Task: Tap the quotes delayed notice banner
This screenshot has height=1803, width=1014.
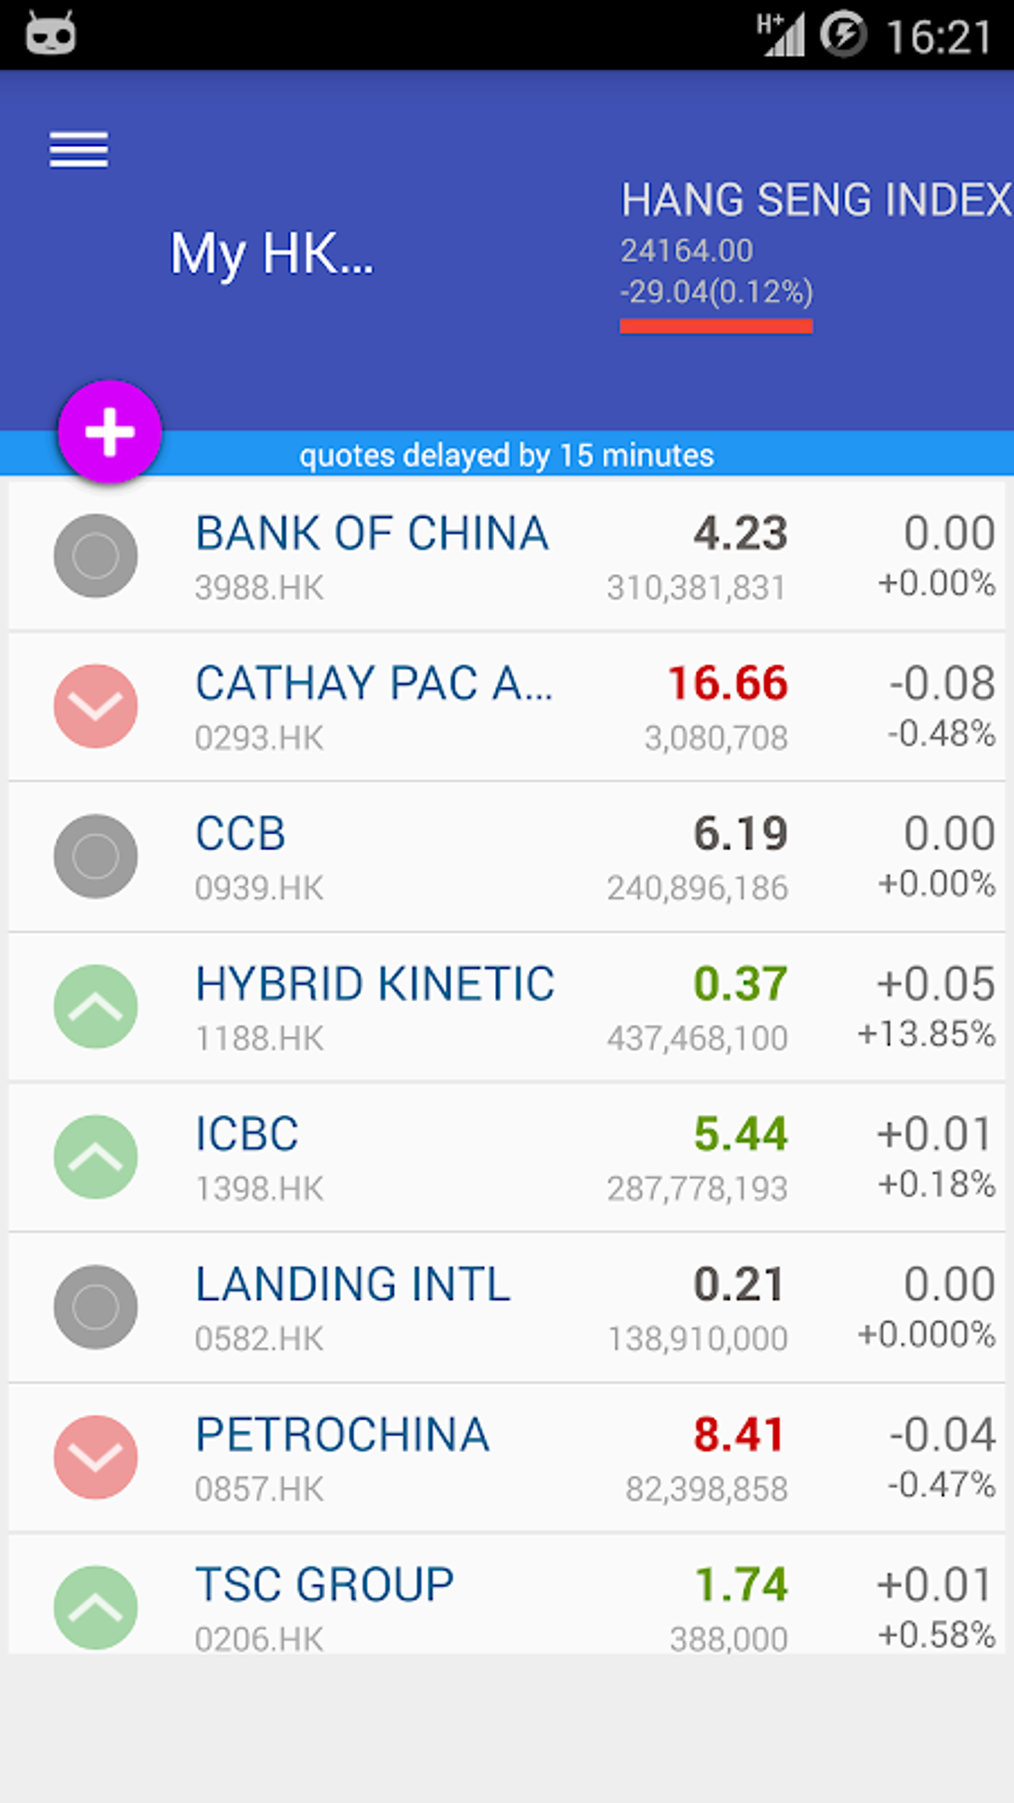Action: tap(507, 455)
